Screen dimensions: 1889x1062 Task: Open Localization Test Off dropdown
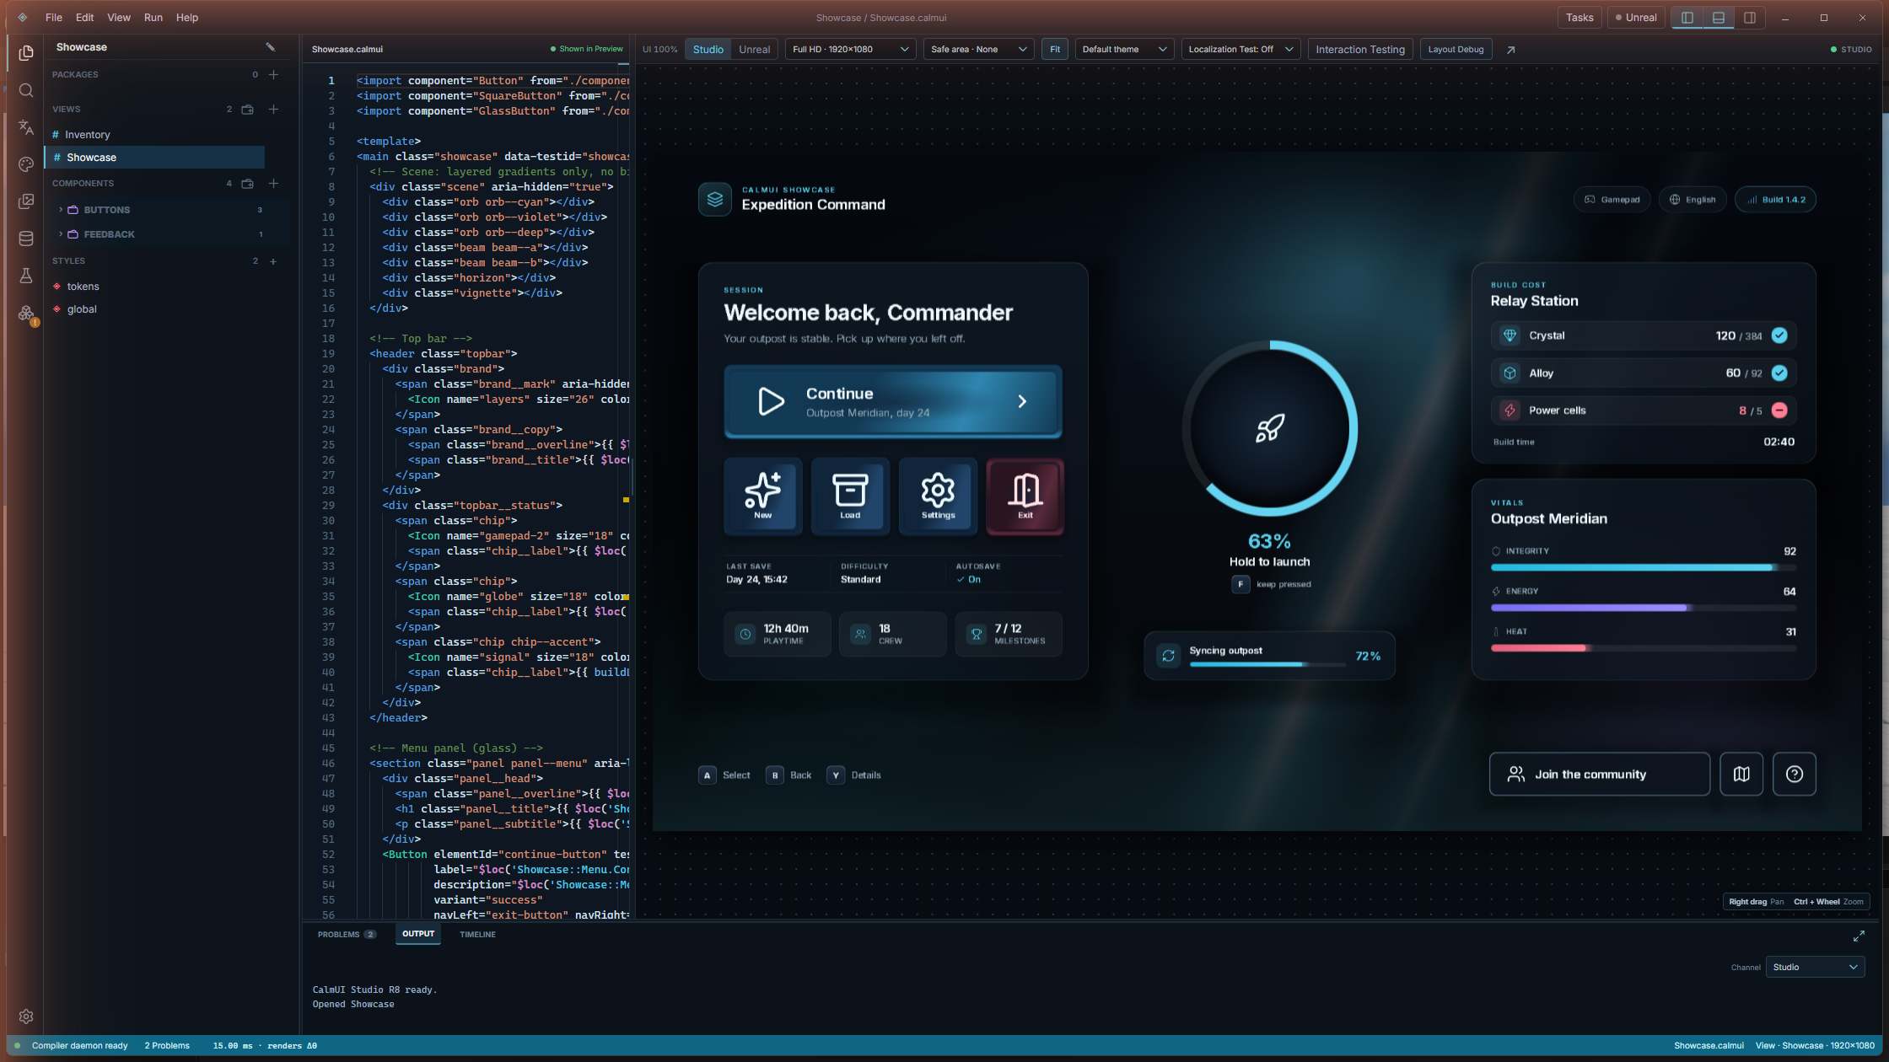point(1240,50)
